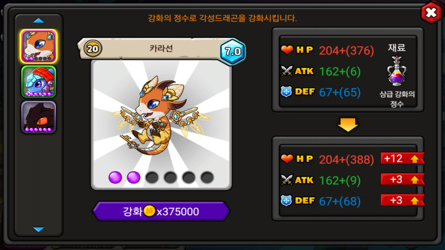Click the down arrow below dragon list

pos(39,229)
